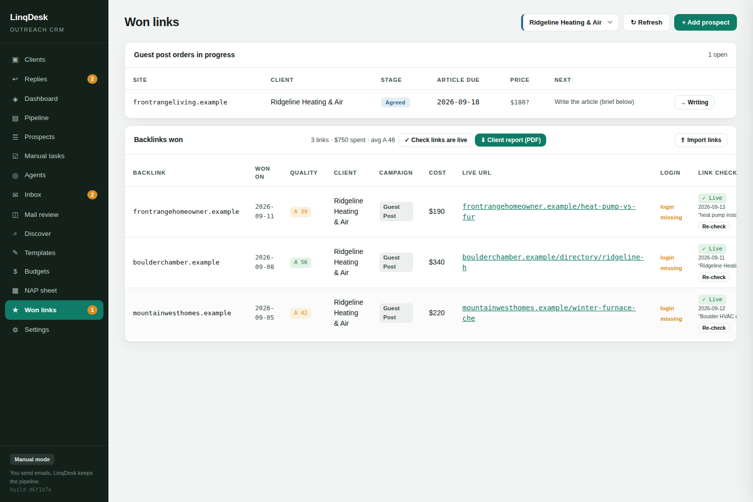753x502 pixels.
Task: Click the Import links button
Action: tap(701, 140)
